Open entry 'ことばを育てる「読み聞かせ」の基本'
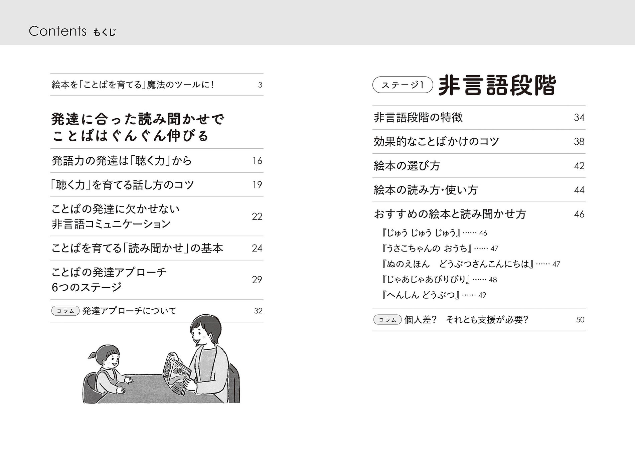Viewport: 635px width, 451px height. point(137,248)
